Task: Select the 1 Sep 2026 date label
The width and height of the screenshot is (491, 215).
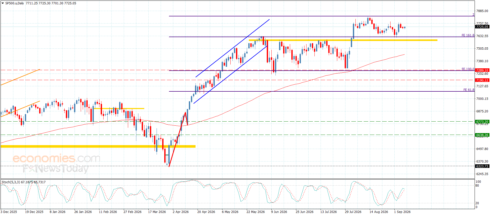Action: click(402, 212)
